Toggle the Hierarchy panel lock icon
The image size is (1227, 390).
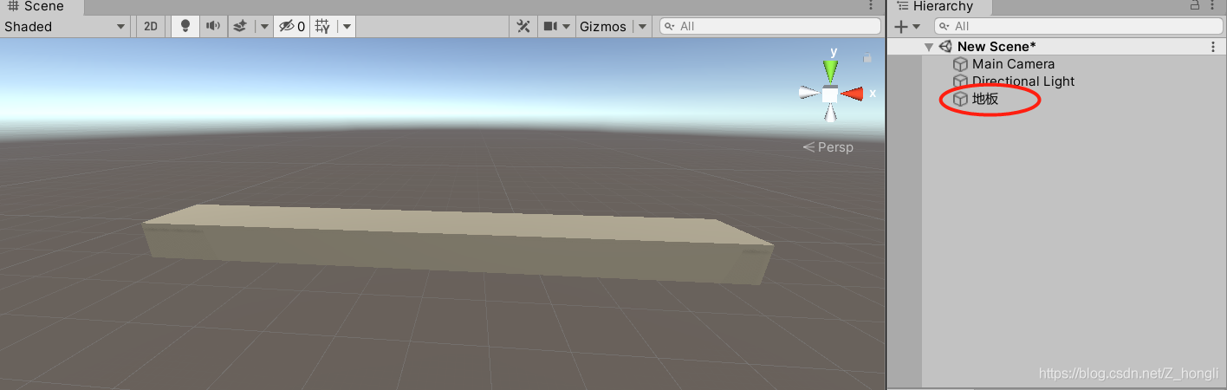tap(1195, 6)
